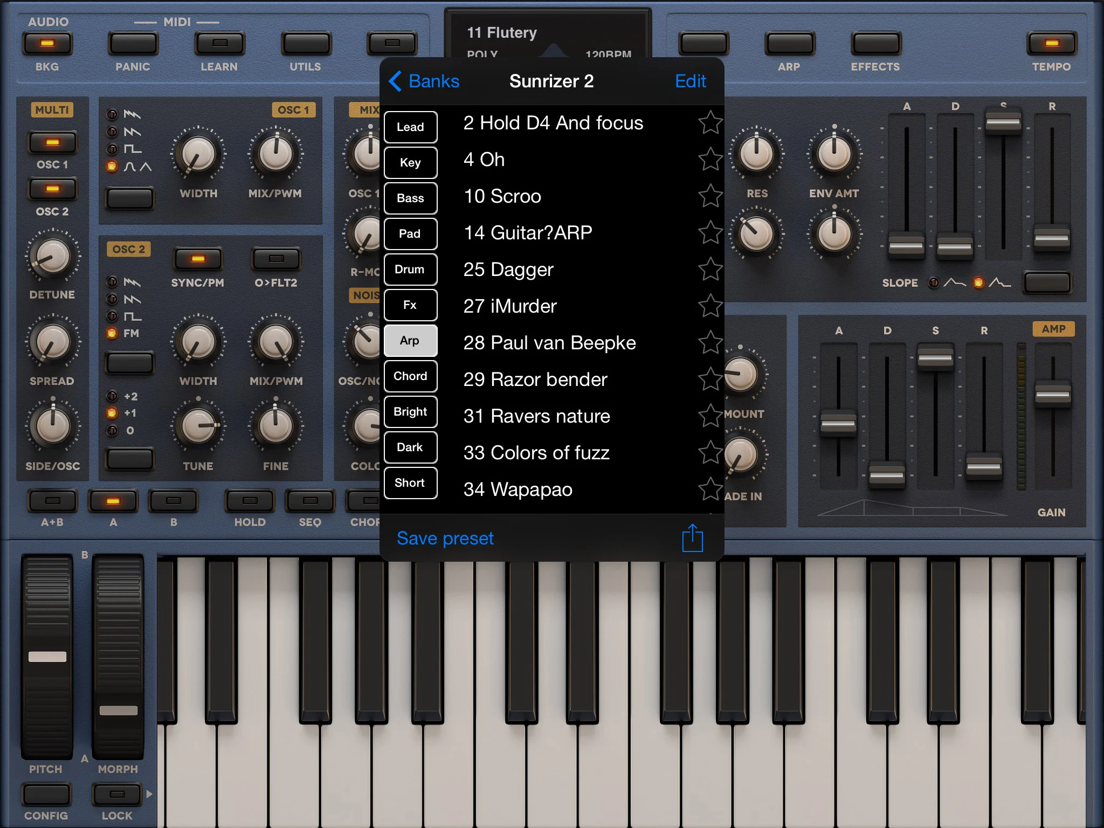Select patch layer A button
Screen dimensions: 1104x828
pyautogui.click(x=113, y=501)
